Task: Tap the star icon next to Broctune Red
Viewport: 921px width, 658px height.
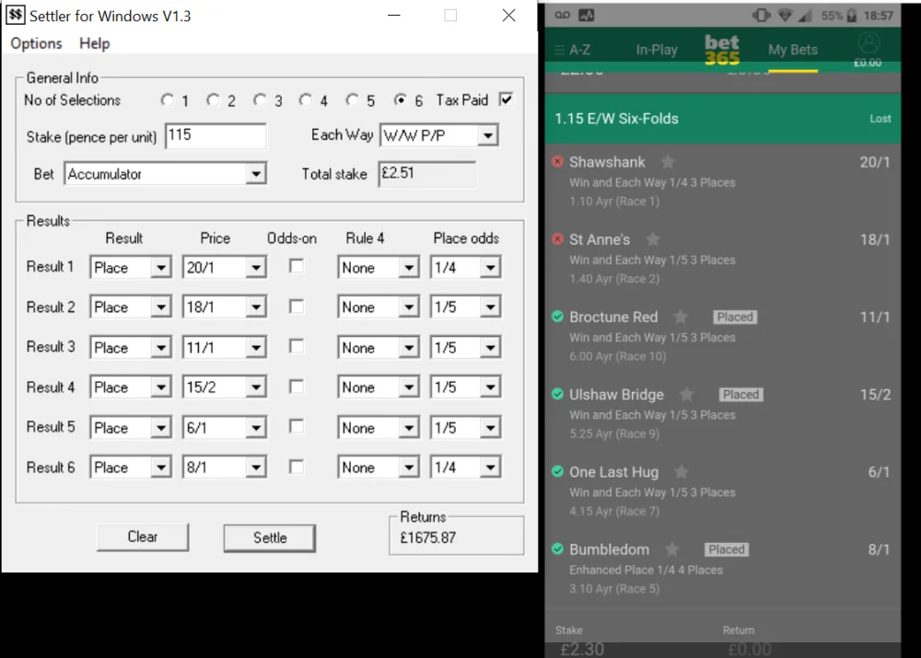Action: pyautogui.click(x=681, y=317)
